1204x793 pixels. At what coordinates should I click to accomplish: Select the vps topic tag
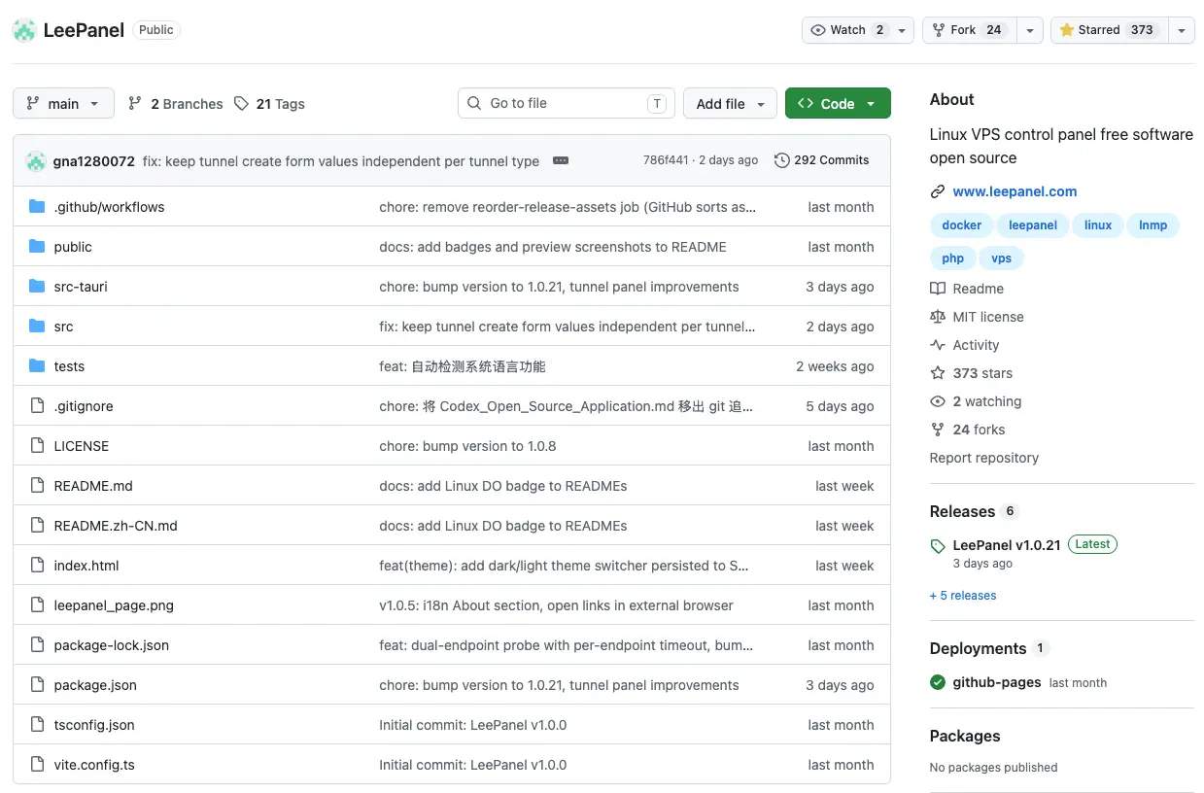pos(1002,259)
